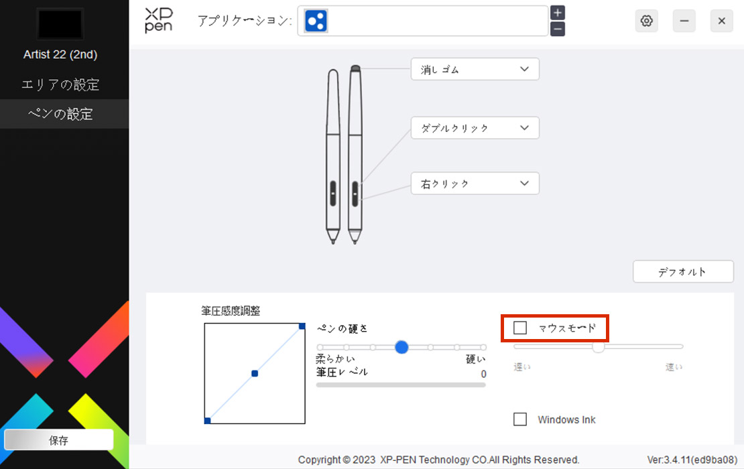The image size is (744, 469).
Task: Open the 右クリック dropdown
Action: click(475, 184)
